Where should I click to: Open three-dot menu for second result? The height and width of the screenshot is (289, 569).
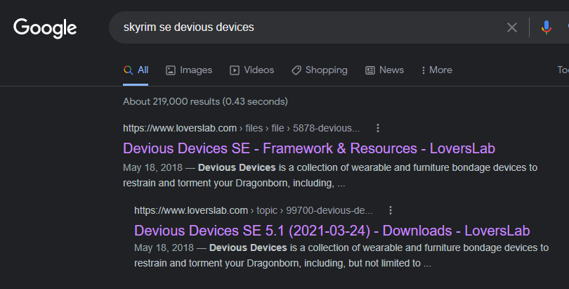coord(391,210)
